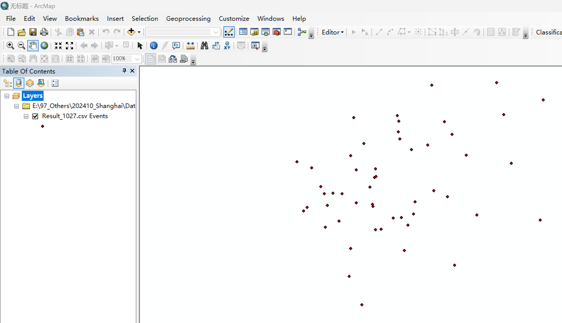Click List By Source icon
562x323 pixels.
(x=18, y=83)
